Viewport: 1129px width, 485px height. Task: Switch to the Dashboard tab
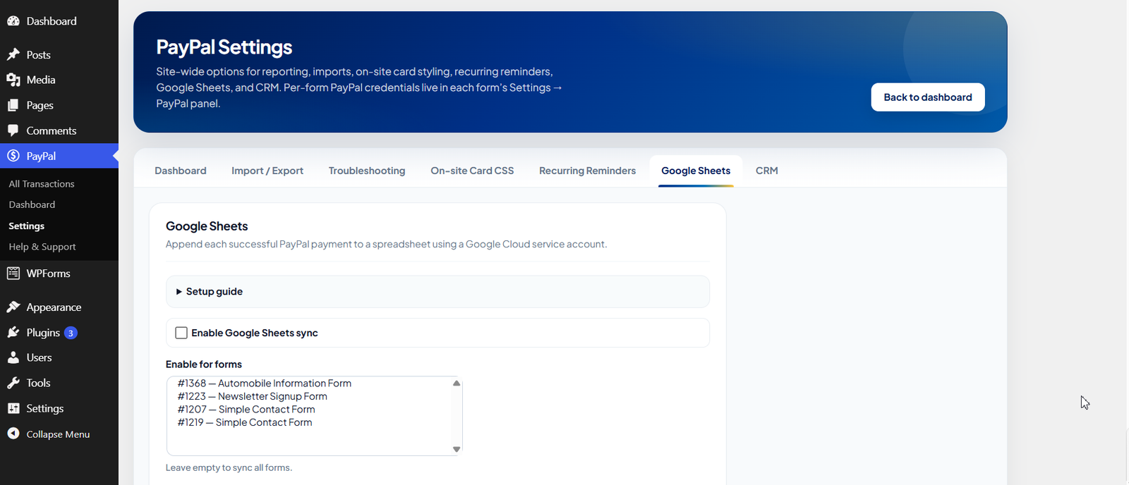(x=181, y=171)
